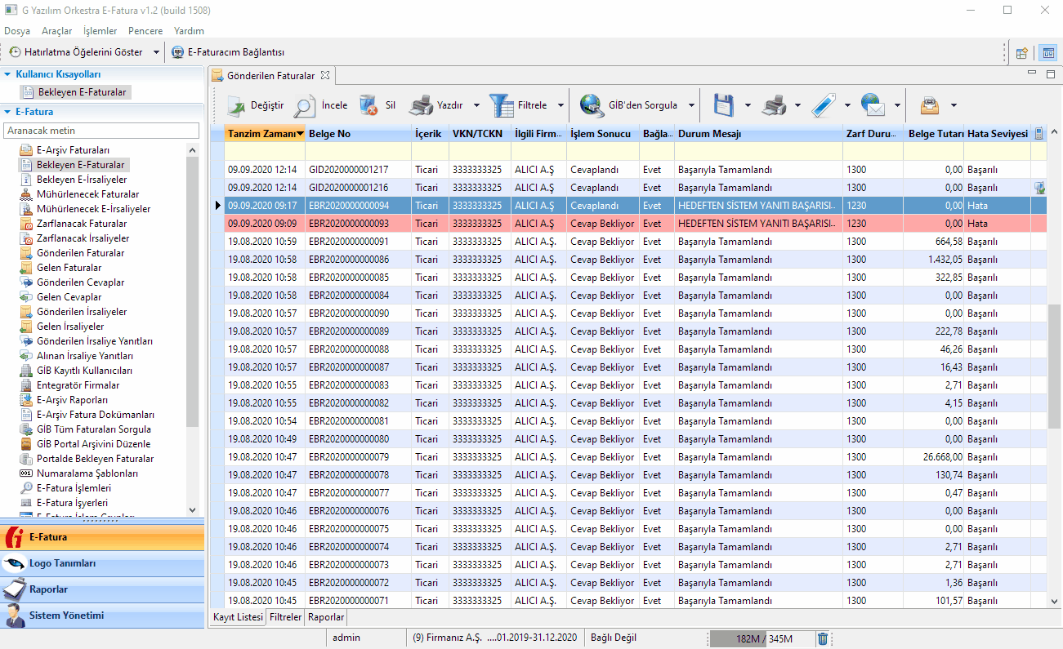Open the İşlemler menu

(x=100, y=31)
